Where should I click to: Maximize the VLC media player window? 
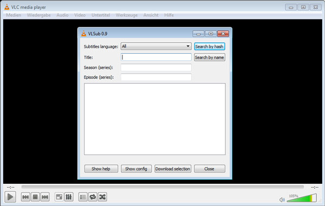[303, 7]
